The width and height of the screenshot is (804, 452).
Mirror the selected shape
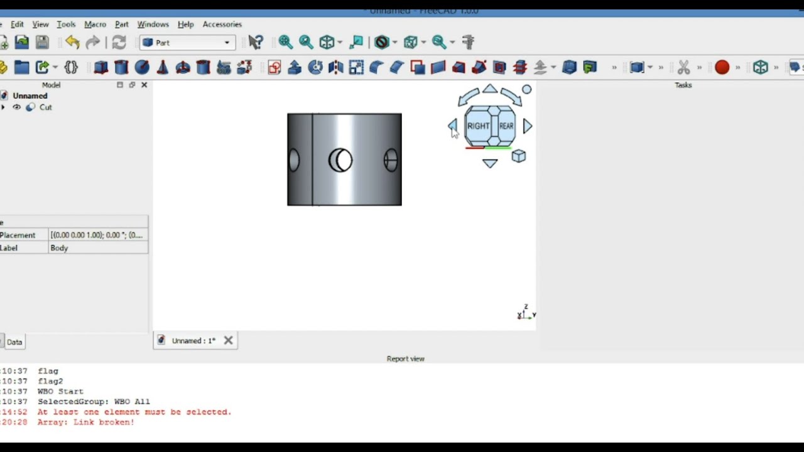point(335,67)
